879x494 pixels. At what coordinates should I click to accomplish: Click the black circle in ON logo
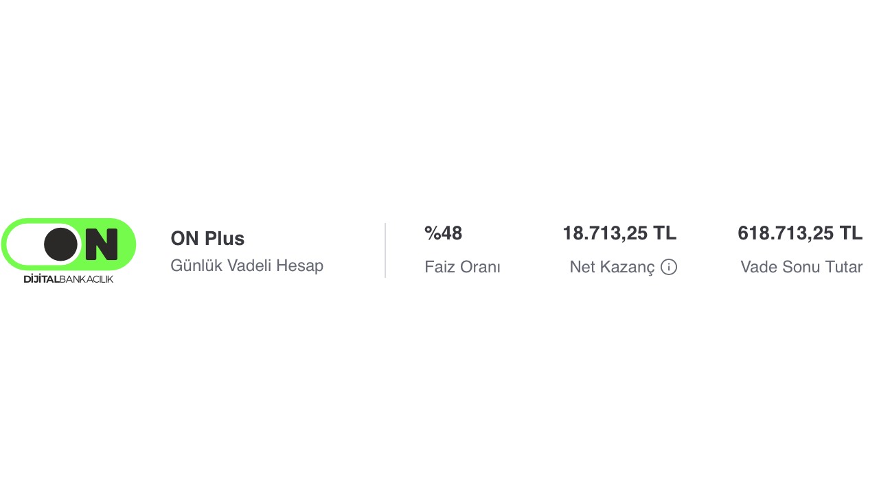[61, 244]
